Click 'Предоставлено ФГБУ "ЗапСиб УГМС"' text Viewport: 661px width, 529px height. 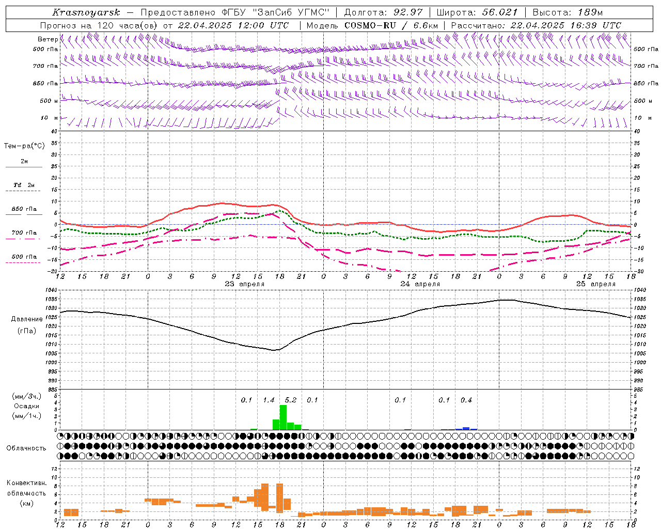click(235, 12)
